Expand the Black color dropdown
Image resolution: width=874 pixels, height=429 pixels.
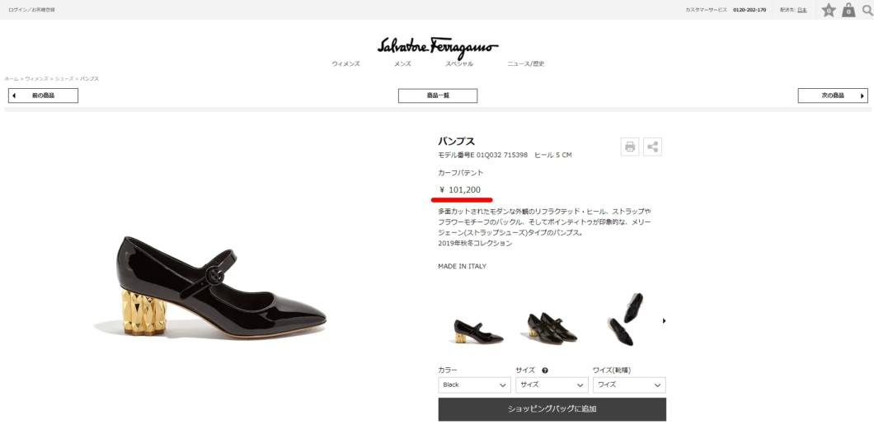click(x=474, y=385)
